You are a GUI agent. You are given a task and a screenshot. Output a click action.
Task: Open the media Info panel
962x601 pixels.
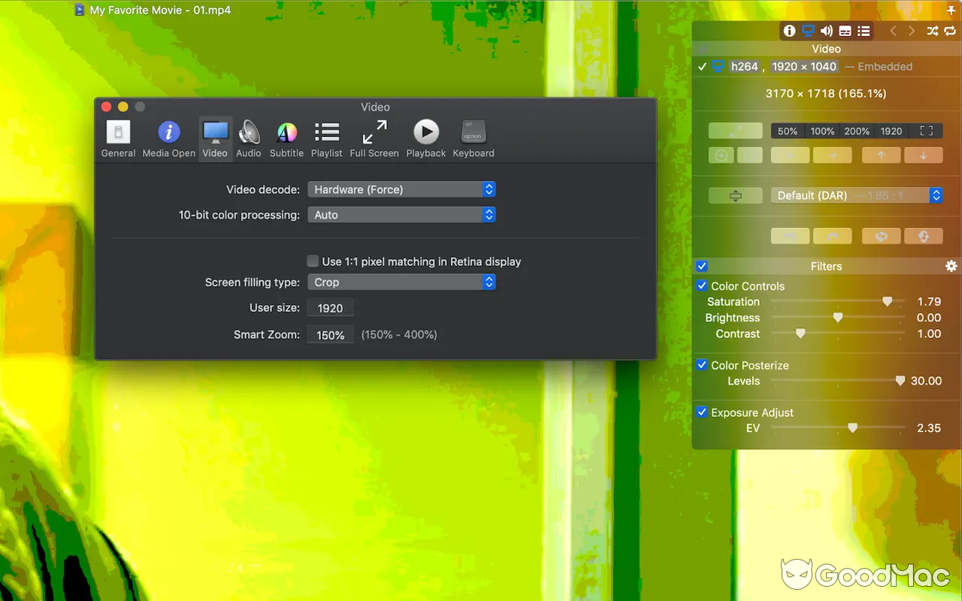pyautogui.click(x=788, y=31)
